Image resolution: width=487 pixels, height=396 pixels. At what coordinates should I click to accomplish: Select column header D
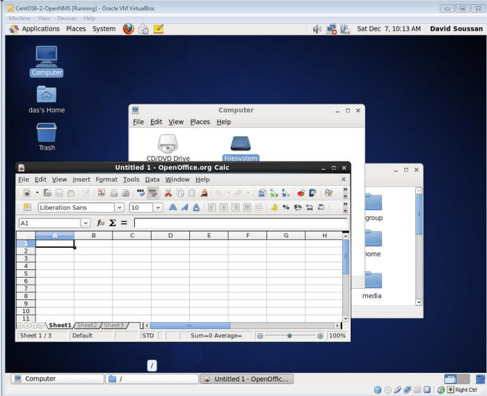[170, 235]
